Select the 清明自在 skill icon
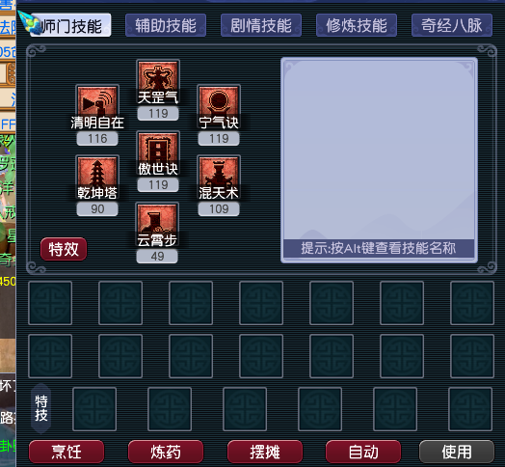Screen dimensions: 505x467 [97, 106]
